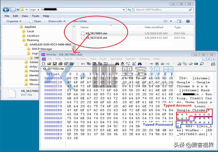
Task: Click WinHex Paste clipboard icon
Action: pos(94,64)
